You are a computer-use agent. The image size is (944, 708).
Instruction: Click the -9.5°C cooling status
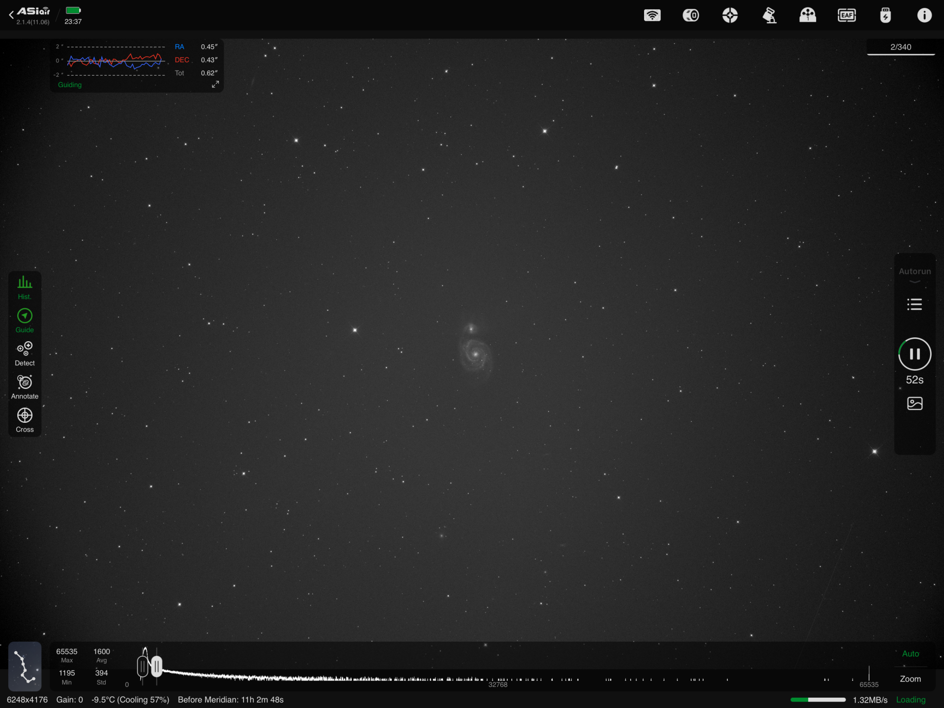(x=130, y=700)
